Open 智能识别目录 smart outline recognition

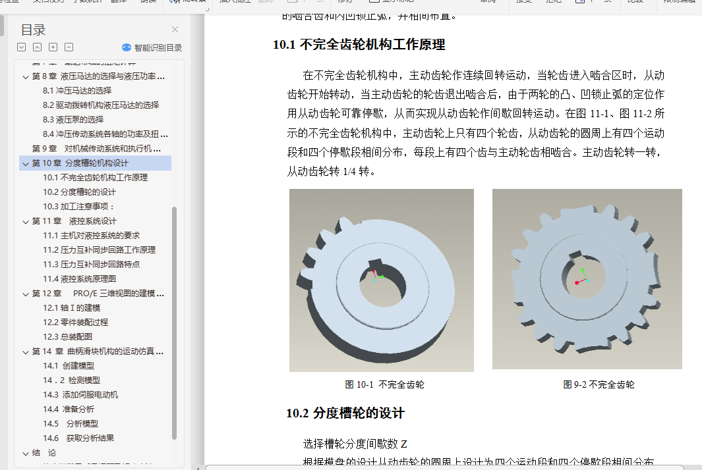click(152, 47)
